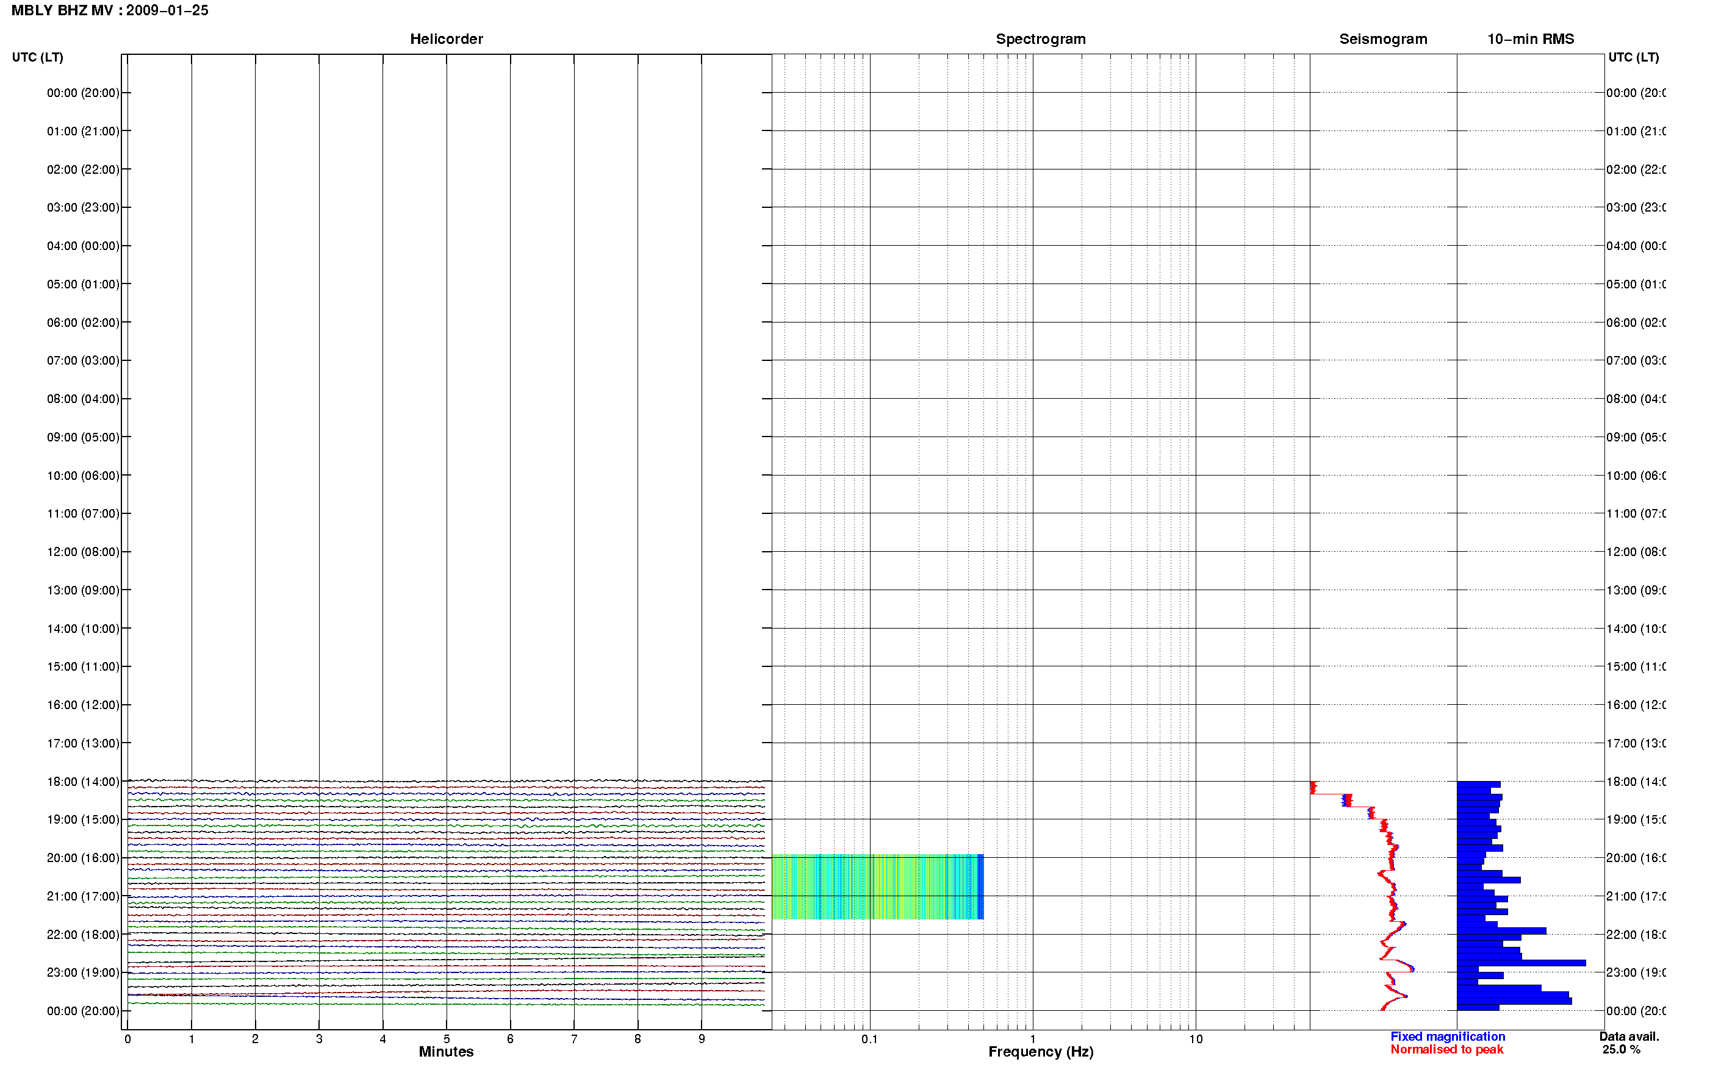
Task: Click the left '05:00 (01:00)' time label
Action: click(x=83, y=284)
